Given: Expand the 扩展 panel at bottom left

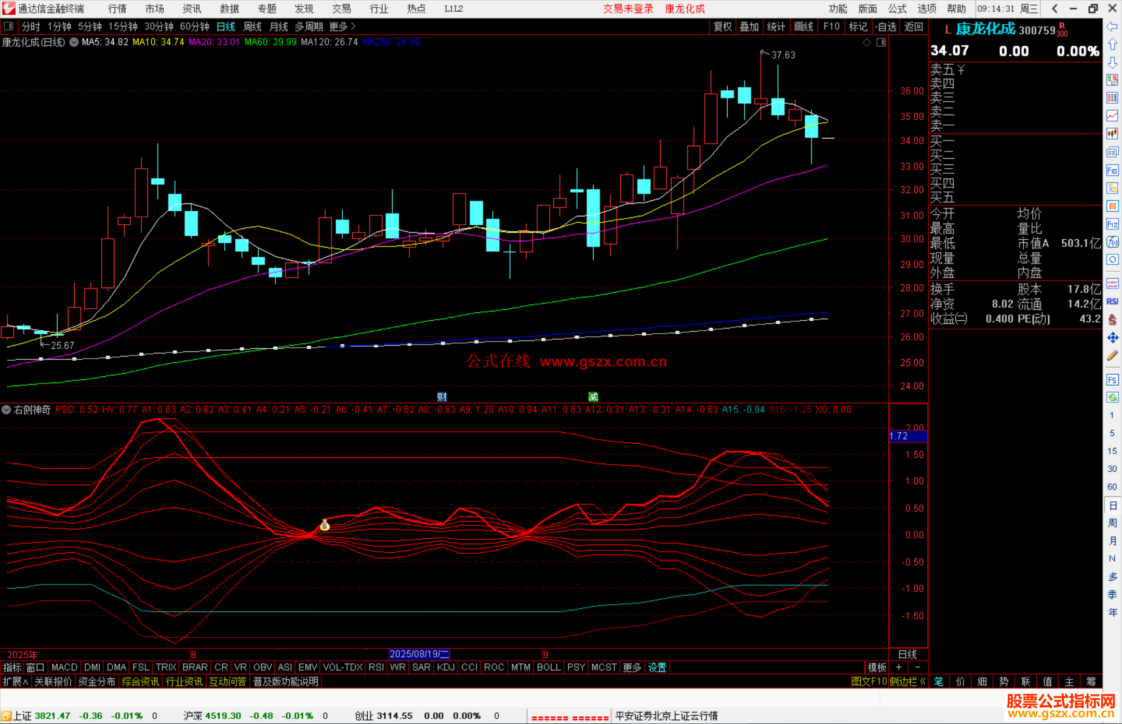Looking at the screenshot, I should point(16,681).
